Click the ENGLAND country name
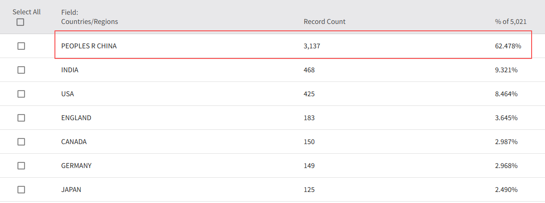The width and height of the screenshot is (545, 203). 76,118
